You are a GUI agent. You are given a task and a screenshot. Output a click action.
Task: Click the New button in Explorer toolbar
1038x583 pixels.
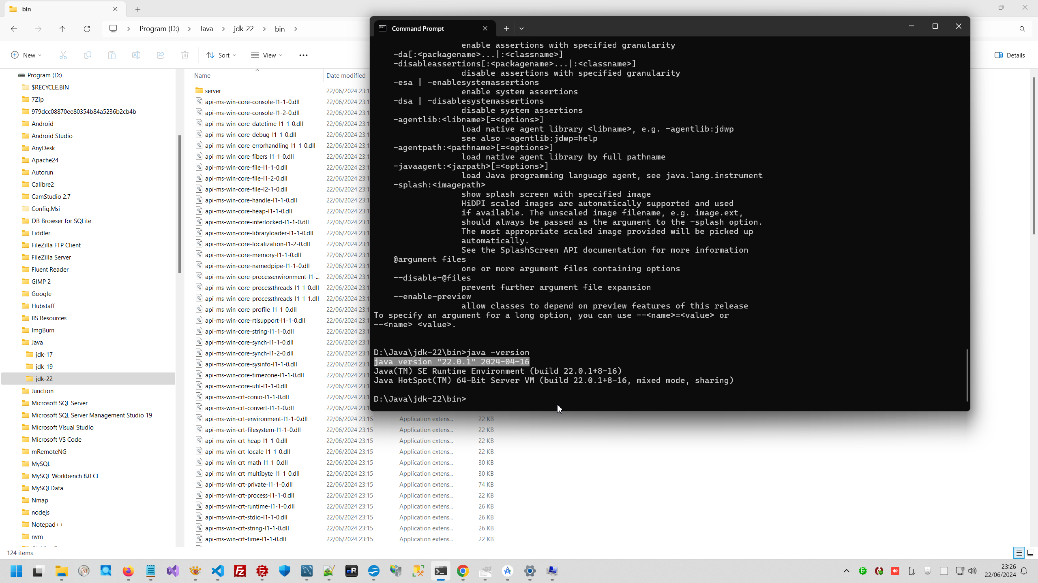(26, 55)
